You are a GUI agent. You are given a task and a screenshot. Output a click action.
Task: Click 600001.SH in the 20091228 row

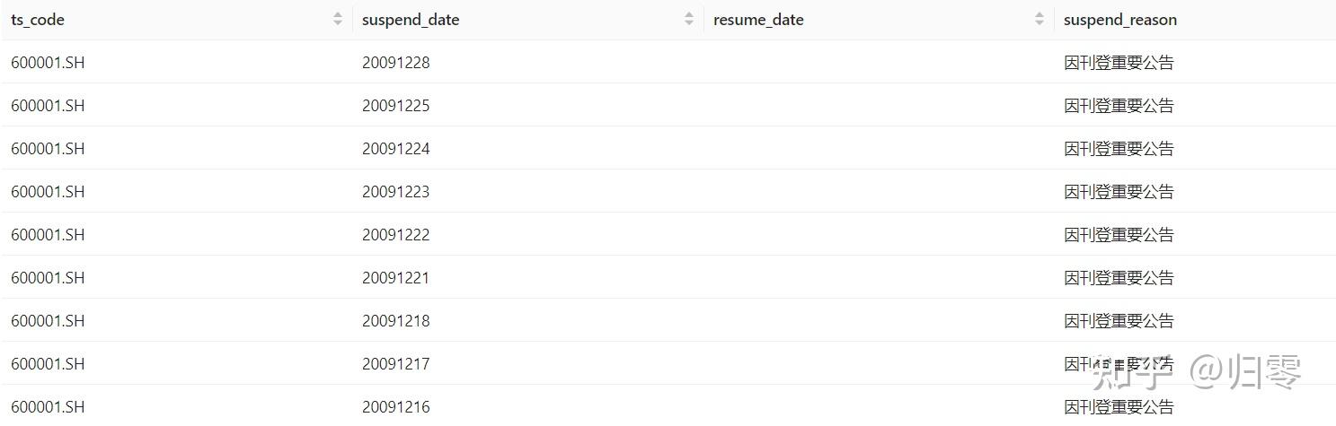[x=48, y=63]
